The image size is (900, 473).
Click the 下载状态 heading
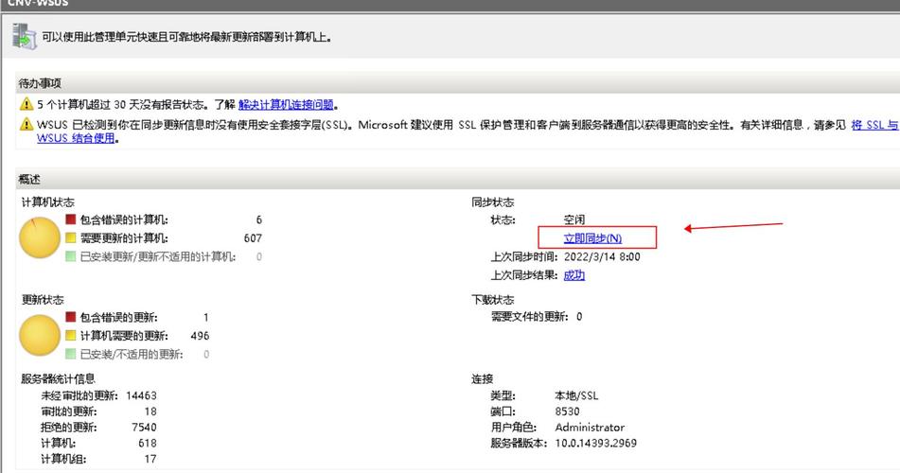(x=492, y=300)
